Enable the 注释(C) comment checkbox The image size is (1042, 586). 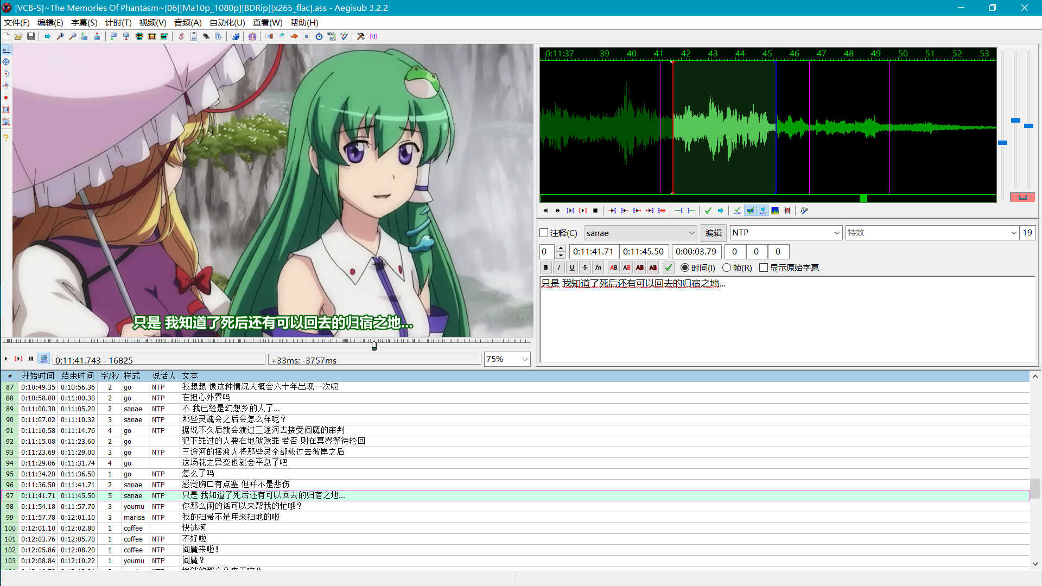tap(544, 233)
